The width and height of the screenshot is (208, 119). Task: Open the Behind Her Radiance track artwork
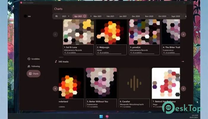coord(166,83)
